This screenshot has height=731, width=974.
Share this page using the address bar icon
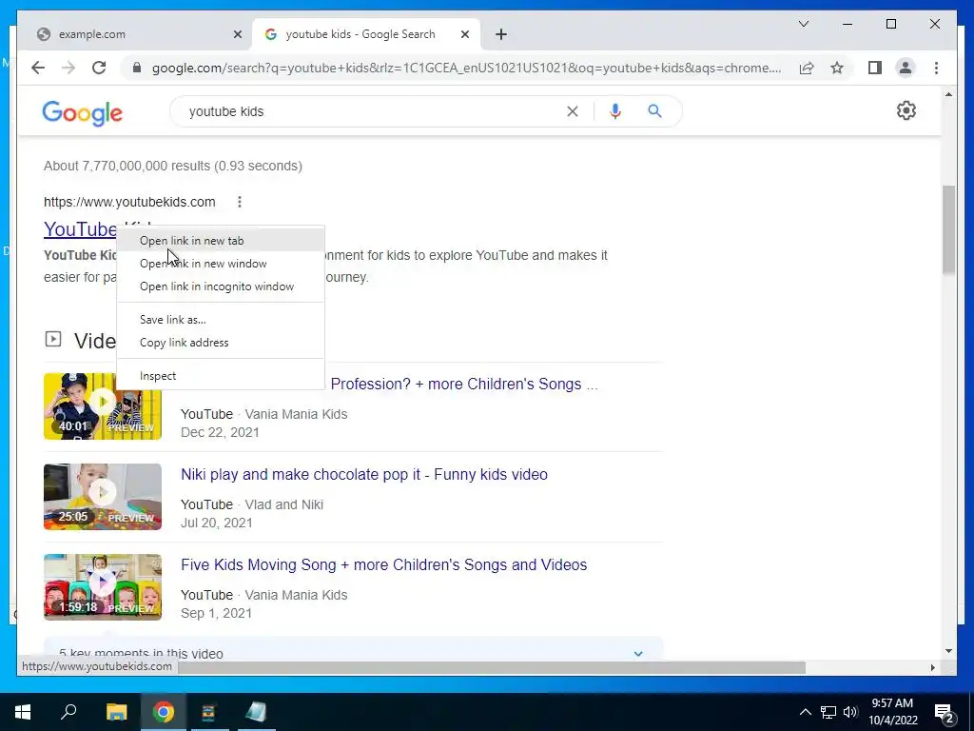[807, 68]
